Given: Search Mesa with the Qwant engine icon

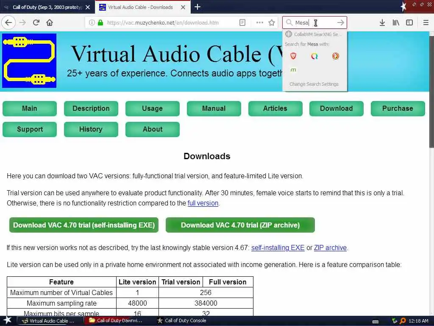Looking at the screenshot, I should point(314,56).
